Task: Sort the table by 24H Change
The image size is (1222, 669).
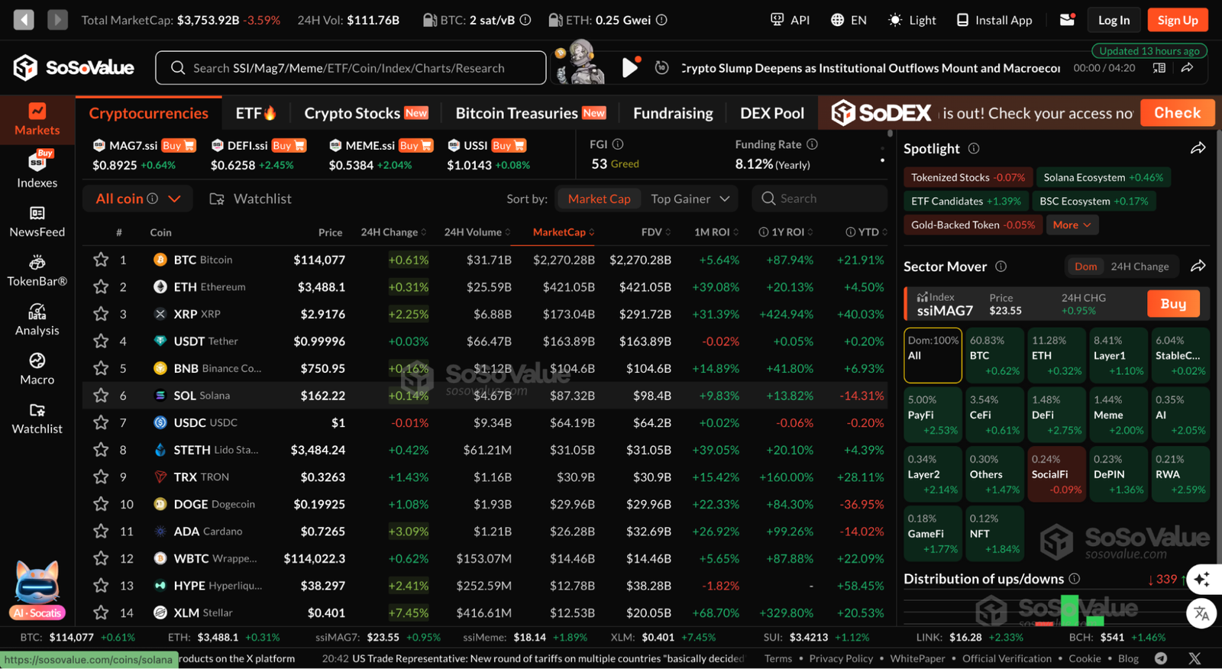Action: click(393, 232)
